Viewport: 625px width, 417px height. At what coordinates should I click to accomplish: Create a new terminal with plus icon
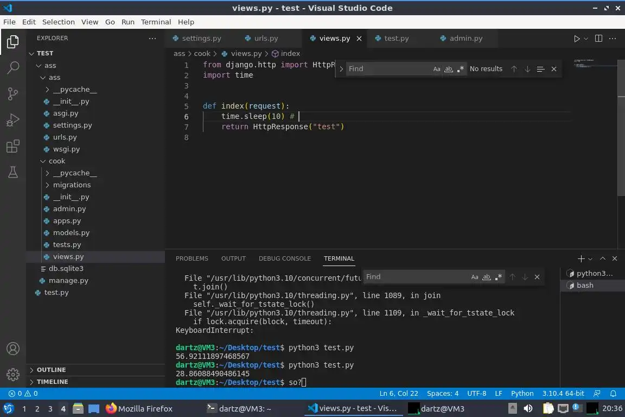tap(581, 258)
